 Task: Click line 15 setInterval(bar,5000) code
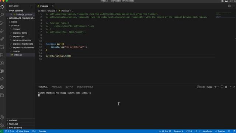tap(59, 56)
